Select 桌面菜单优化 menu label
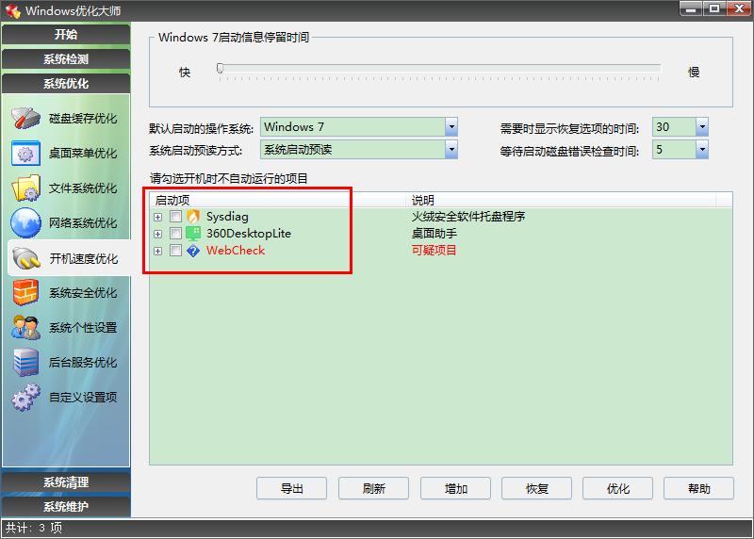This screenshot has height=539, width=754. point(83,154)
